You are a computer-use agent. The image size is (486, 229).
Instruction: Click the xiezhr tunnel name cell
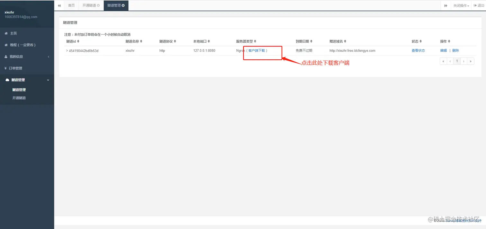130,51
